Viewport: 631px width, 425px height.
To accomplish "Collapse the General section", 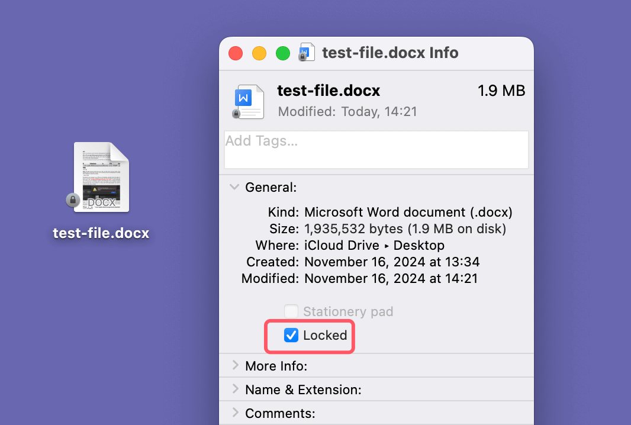I will (x=234, y=186).
